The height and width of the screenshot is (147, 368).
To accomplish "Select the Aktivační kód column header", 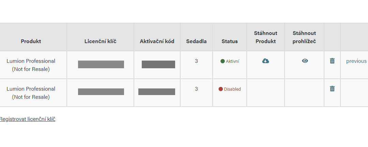I will click(x=157, y=41).
